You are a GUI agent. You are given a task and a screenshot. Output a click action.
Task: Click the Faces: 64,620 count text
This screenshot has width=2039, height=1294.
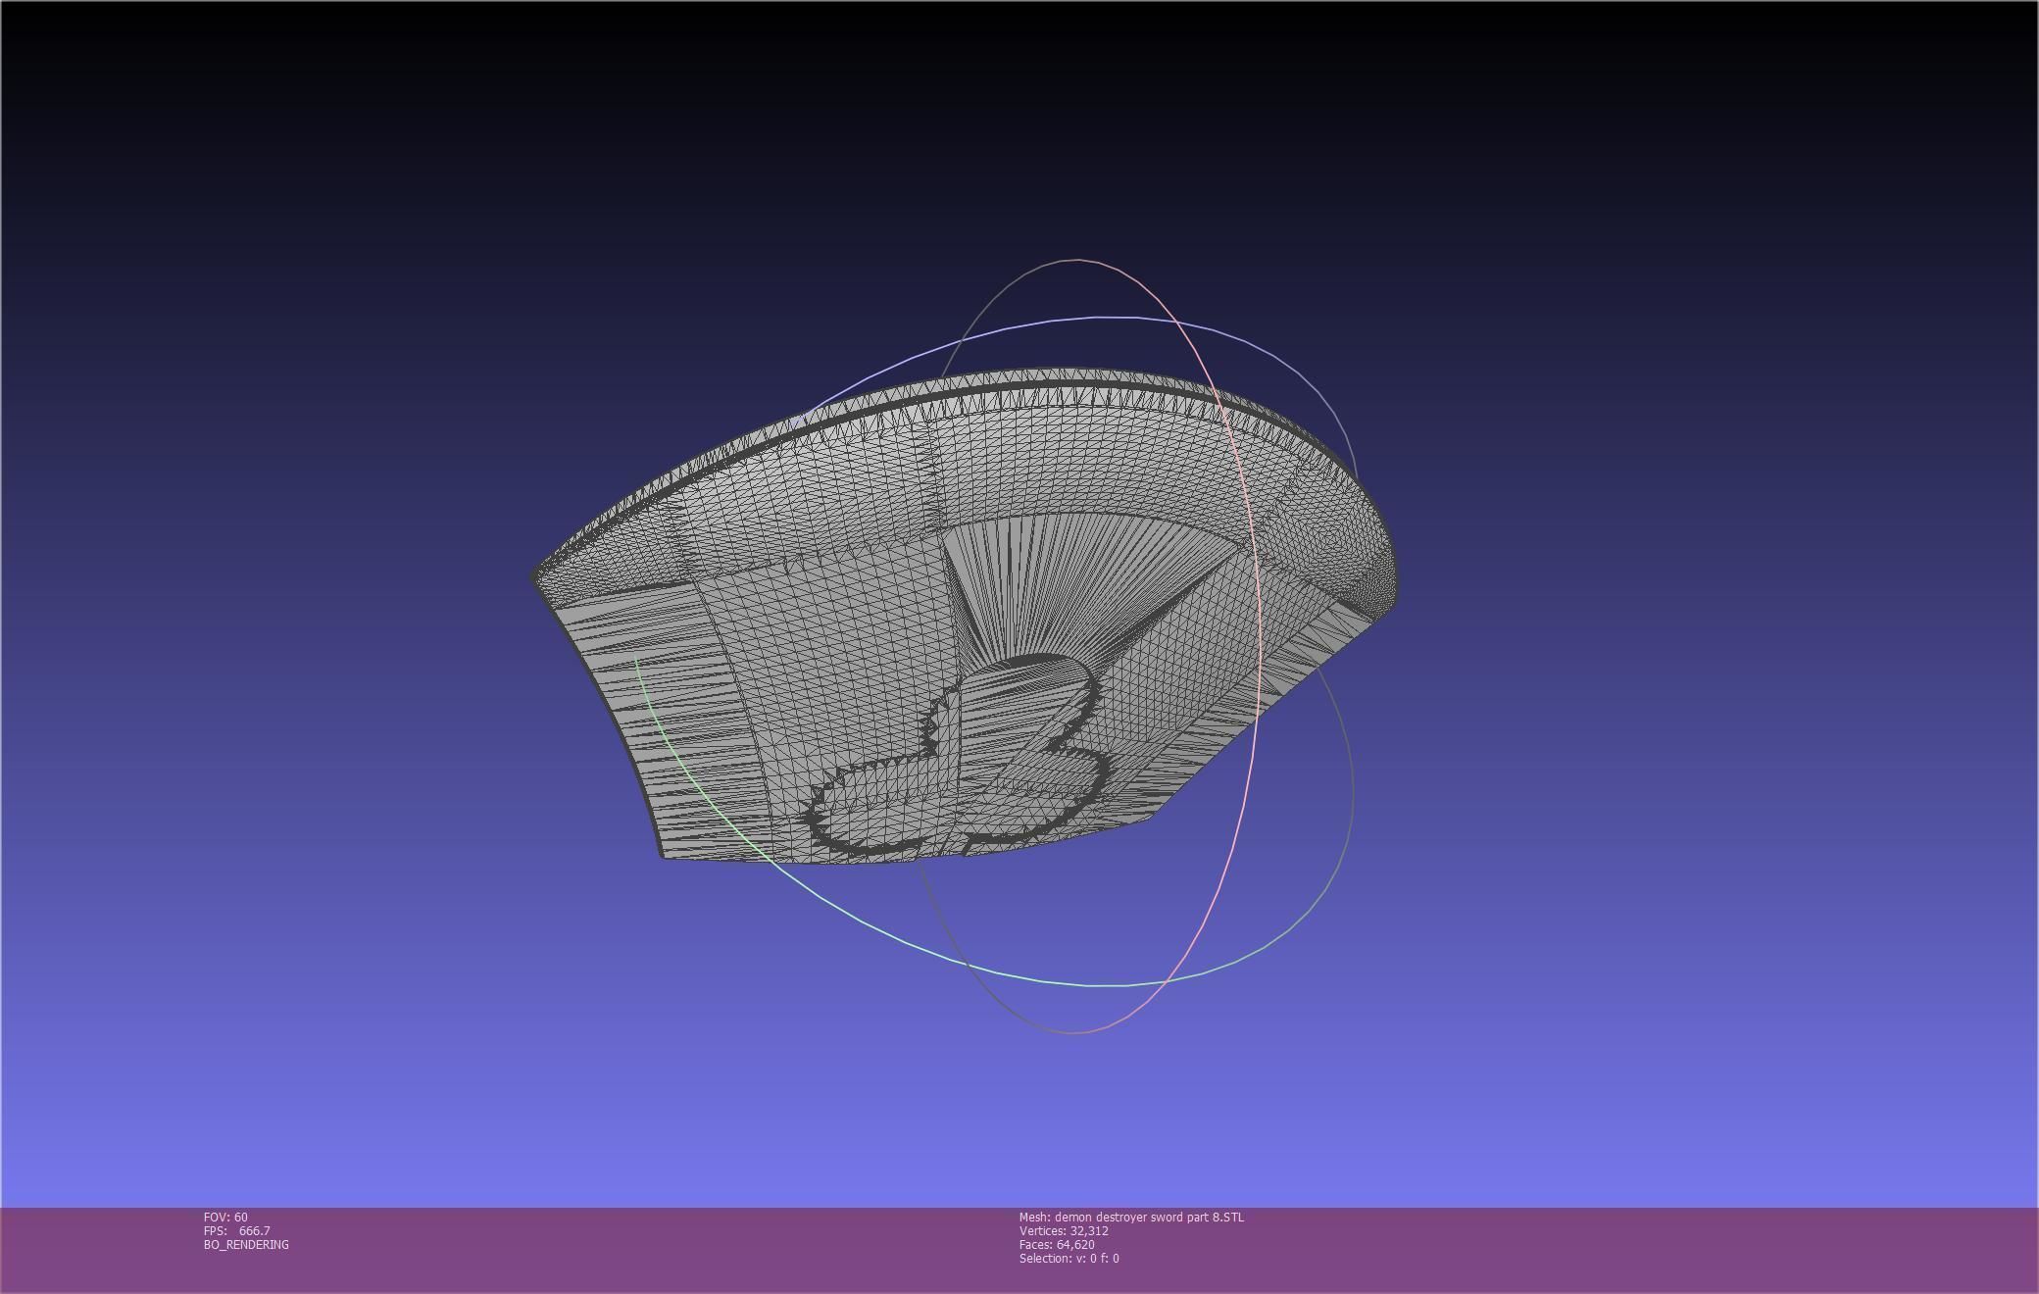coord(1057,1244)
